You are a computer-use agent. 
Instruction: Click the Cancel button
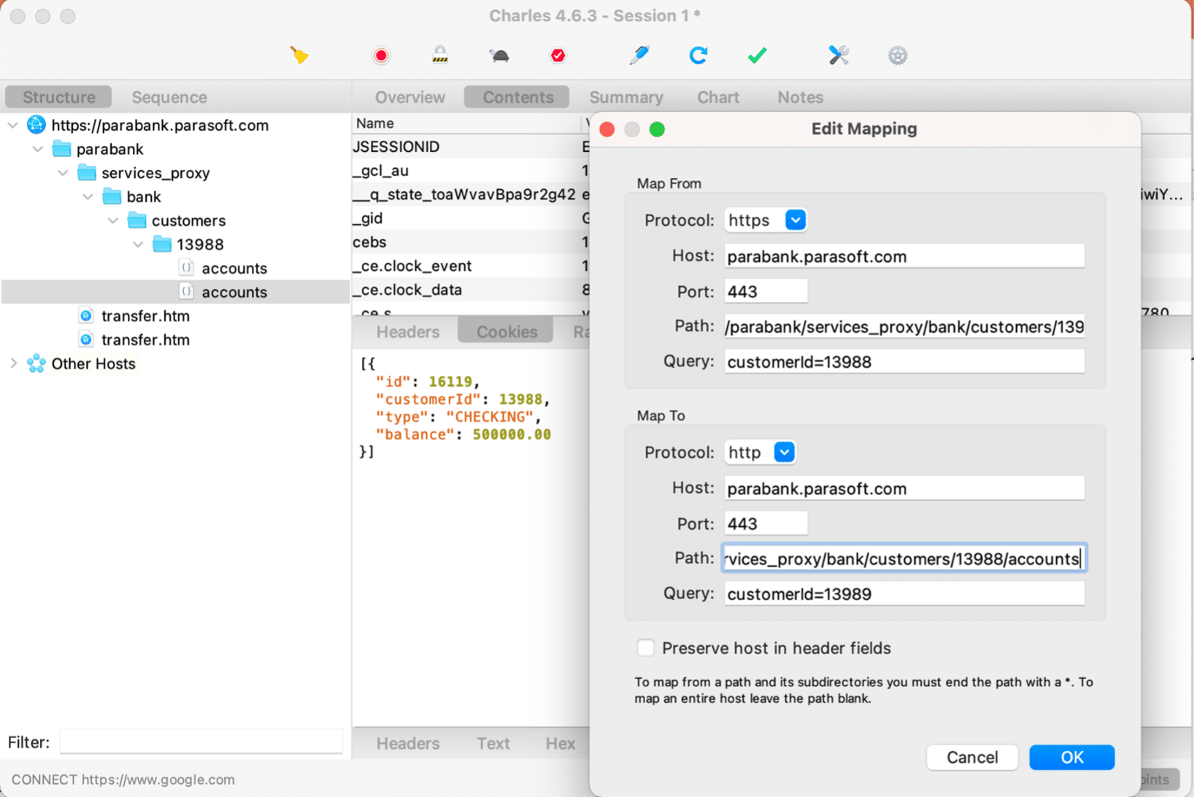[971, 758]
